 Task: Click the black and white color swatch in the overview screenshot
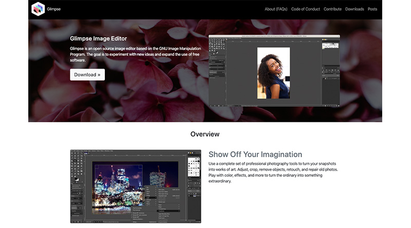point(76,179)
